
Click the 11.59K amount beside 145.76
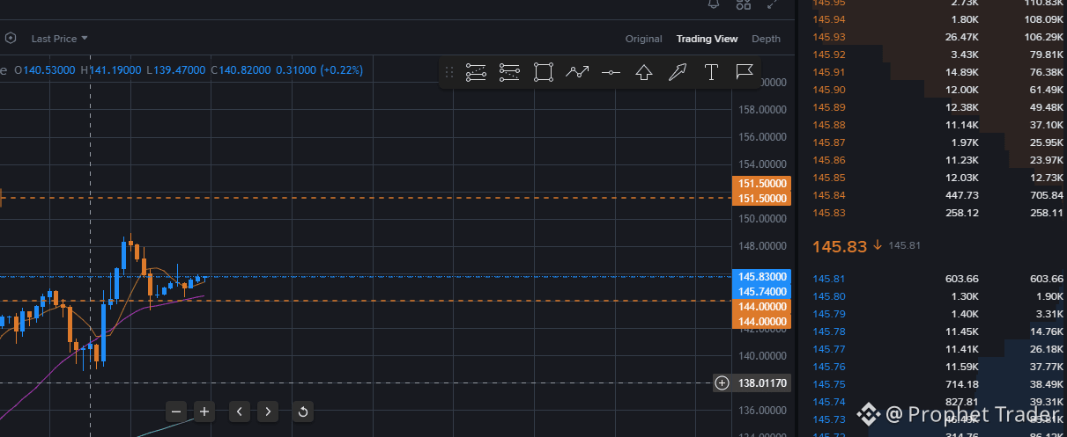pos(961,367)
